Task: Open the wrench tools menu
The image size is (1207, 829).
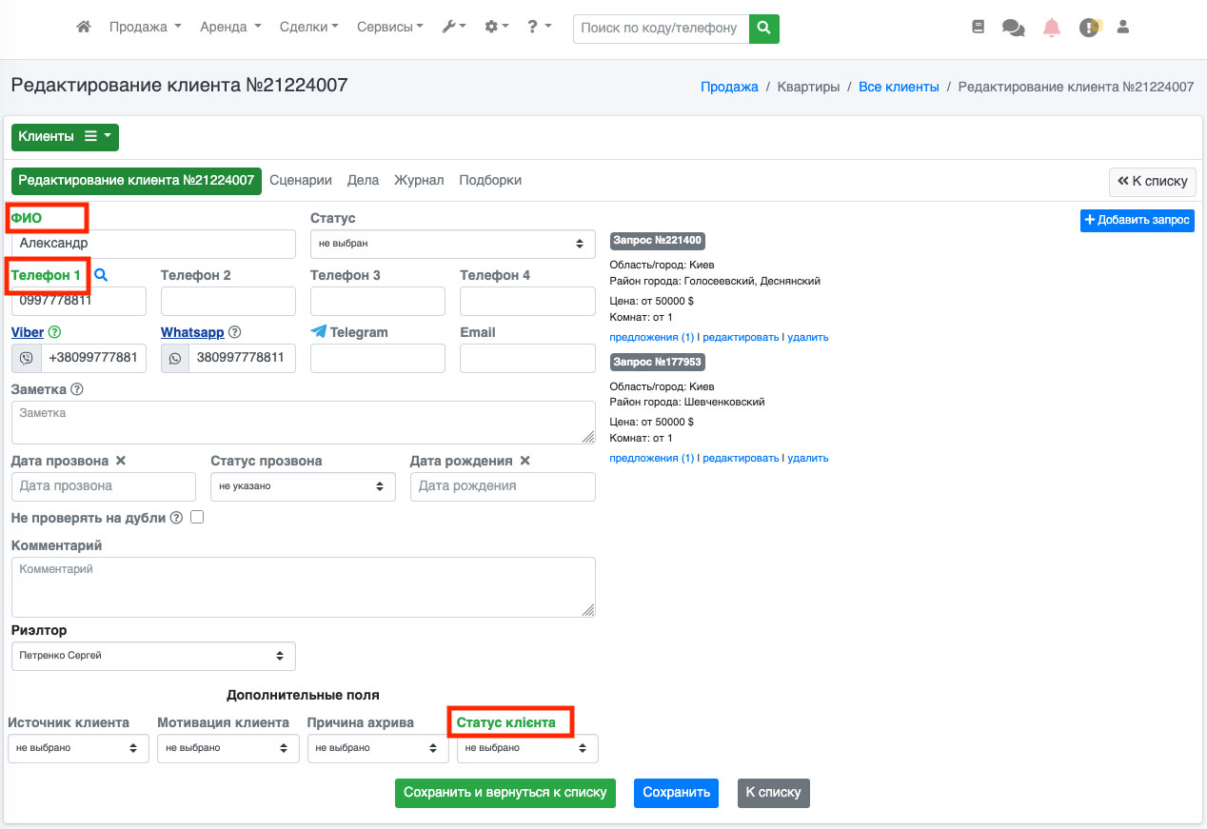Action: click(x=453, y=28)
